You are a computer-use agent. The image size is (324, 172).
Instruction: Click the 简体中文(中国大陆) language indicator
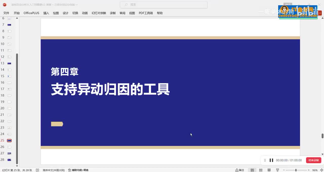[x=54, y=170]
